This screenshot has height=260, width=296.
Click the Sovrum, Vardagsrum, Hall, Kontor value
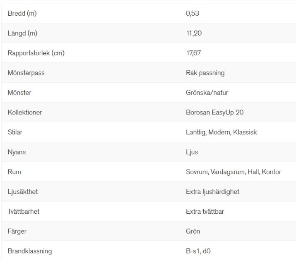pyautogui.click(x=233, y=172)
